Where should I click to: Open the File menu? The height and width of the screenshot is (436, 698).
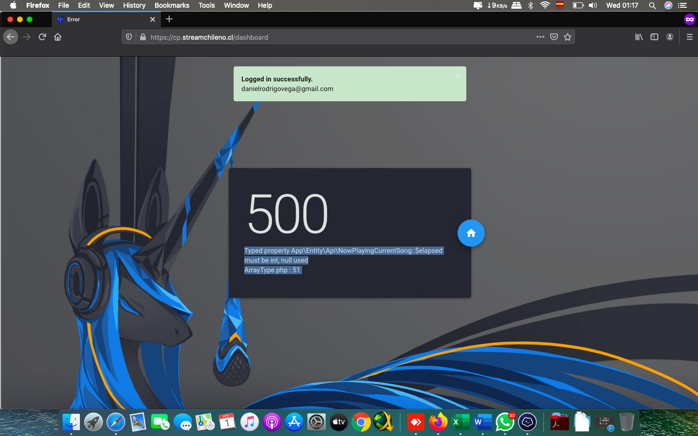click(x=63, y=5)
